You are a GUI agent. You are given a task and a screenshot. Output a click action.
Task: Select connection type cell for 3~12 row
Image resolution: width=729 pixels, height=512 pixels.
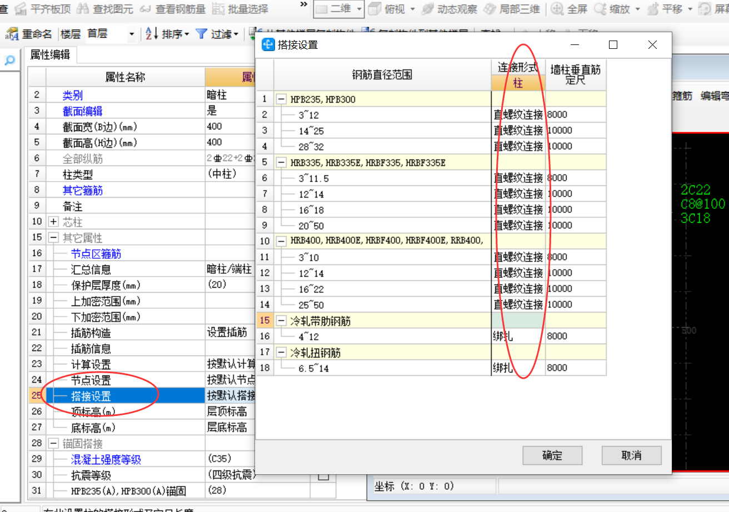(x=518, y=115)
